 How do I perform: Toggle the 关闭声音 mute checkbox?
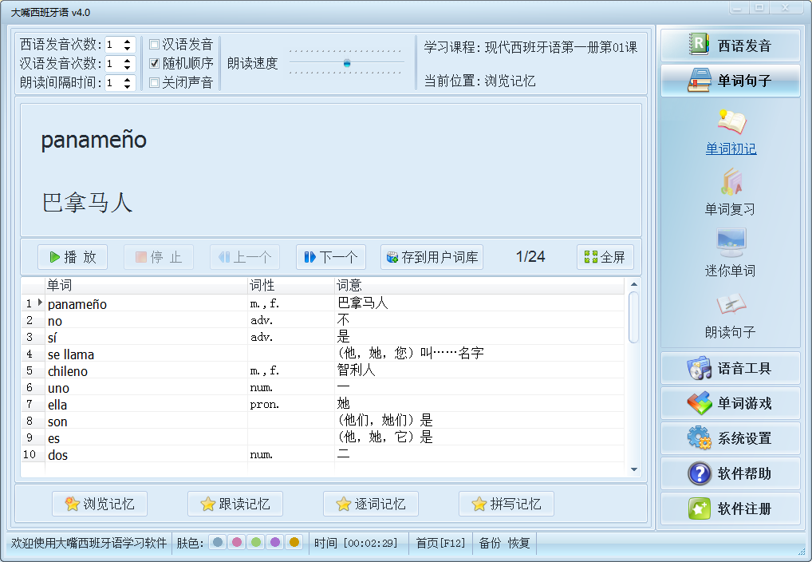(155, 83)
